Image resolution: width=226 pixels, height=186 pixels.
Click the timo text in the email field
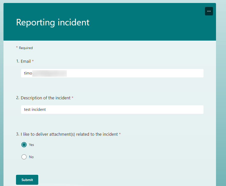coord(28,73)
